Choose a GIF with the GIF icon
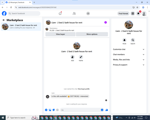The width and height of the screenshot is (150, 120). [57, 110]
